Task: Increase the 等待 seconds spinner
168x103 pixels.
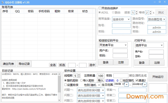Action: coord(151,12)
